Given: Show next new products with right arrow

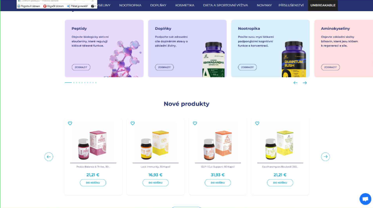Looking at the screenshot, I should 325,157.
